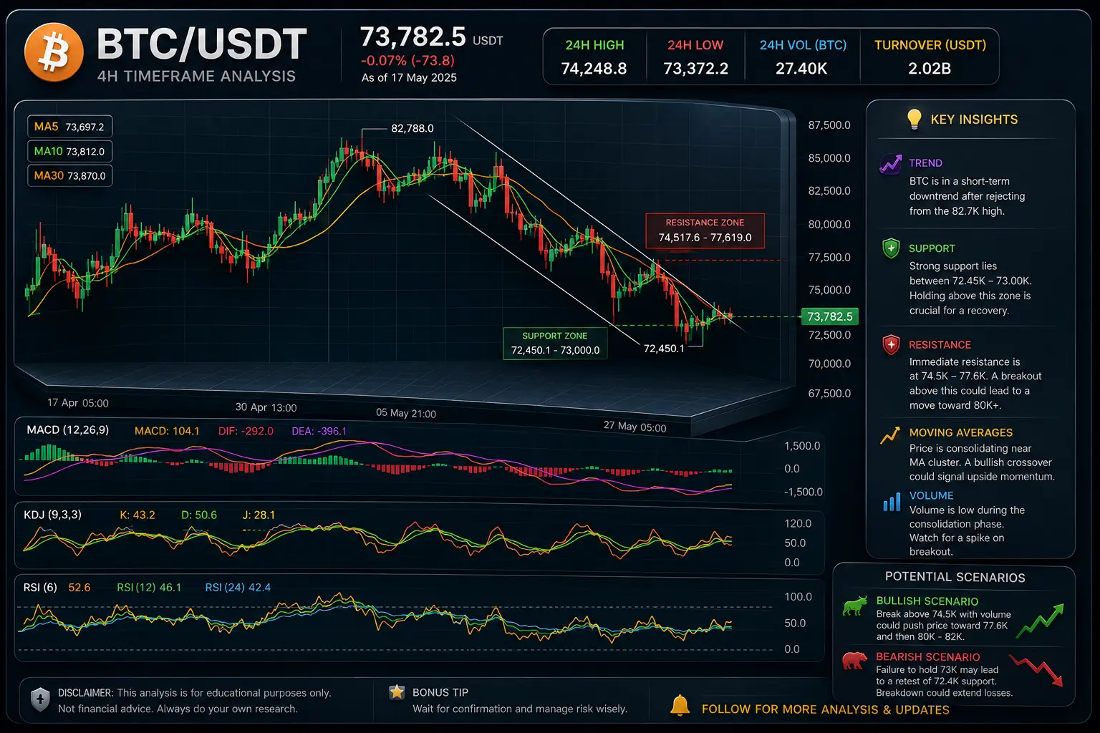Screen dimensions: 1100x733
Task: Click the red falling arrow in Bearish Scenario
Action: (1036, 670)
